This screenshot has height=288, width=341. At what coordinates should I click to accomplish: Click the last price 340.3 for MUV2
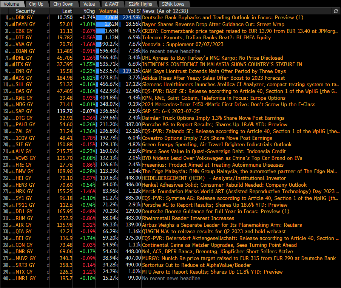(66, 259)
